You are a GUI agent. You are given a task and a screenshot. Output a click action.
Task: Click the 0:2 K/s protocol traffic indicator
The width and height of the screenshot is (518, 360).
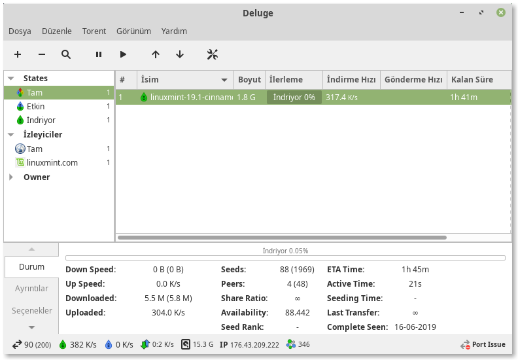click(157, 345)
